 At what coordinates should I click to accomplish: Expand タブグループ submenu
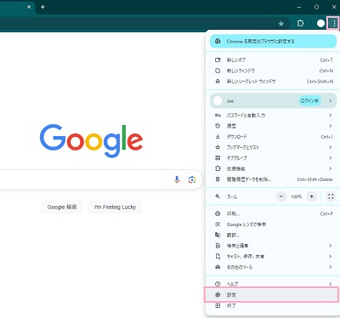273,158
